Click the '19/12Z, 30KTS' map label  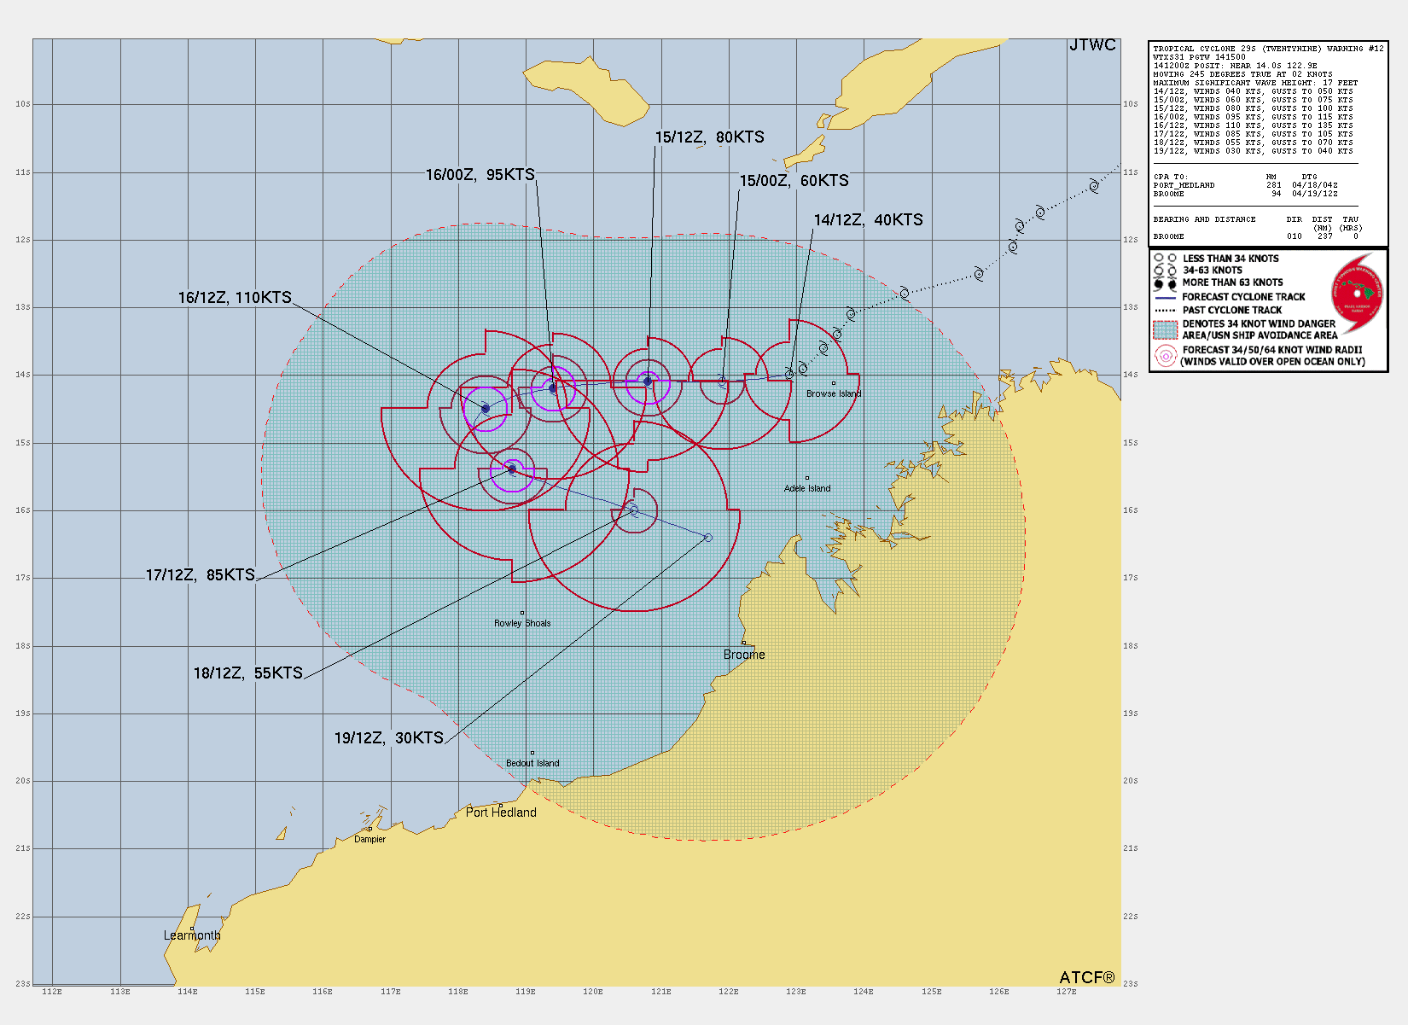(x=389, y=738)
